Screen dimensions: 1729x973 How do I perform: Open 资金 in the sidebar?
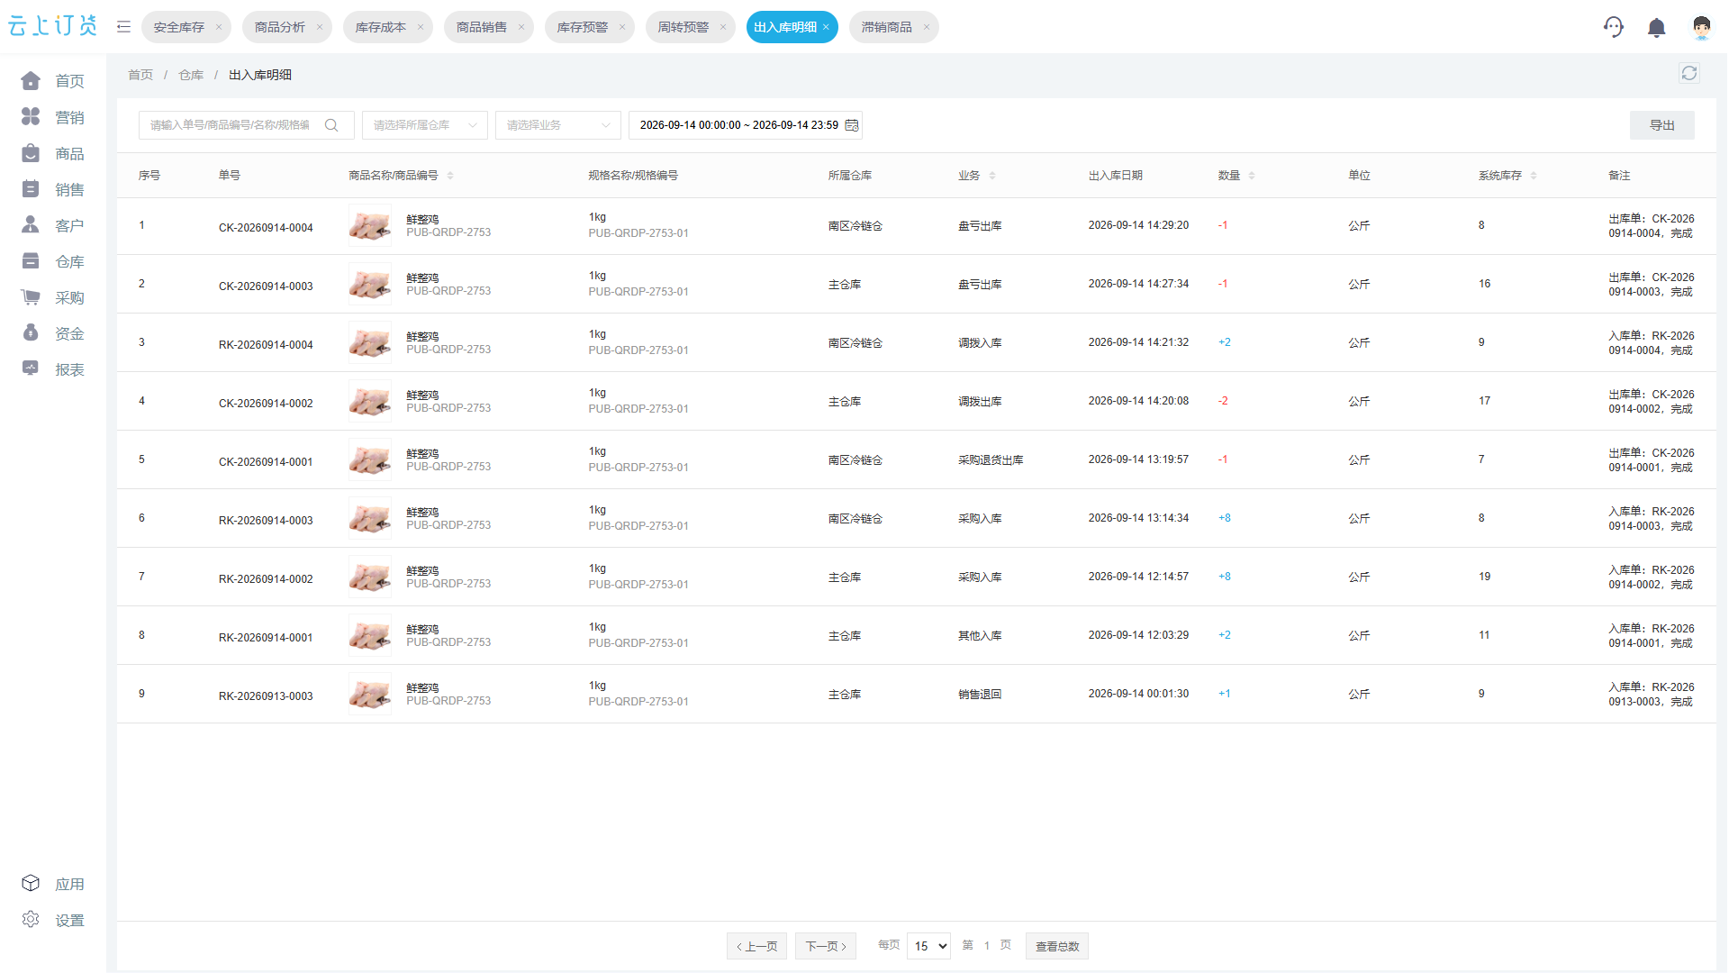[53, 333]
